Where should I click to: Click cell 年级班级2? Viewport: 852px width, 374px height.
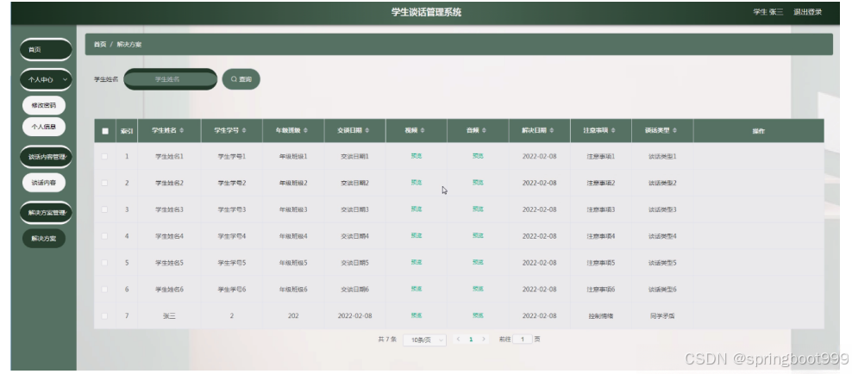[x=293, y=183]
